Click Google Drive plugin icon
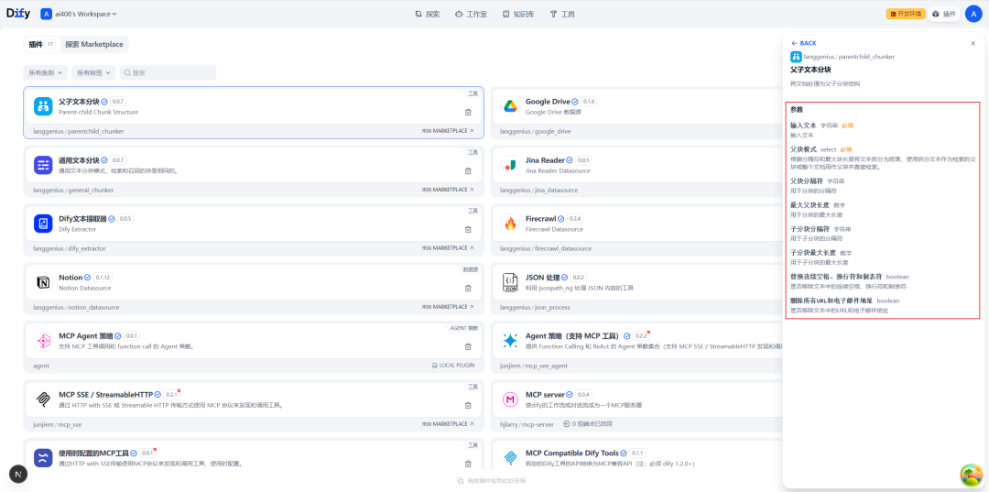The image size is (989, 492). click(510, 106)
